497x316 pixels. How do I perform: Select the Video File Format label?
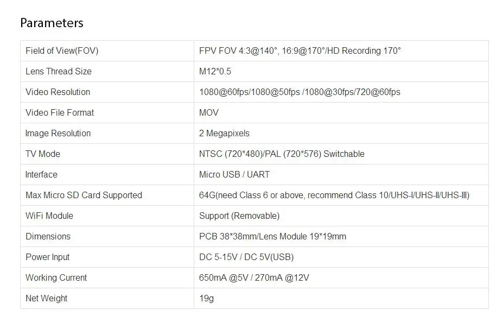(x=60, y=112)
